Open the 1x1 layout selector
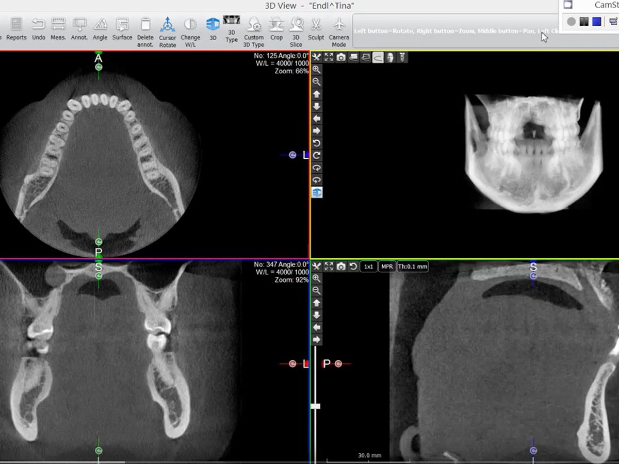619x464 pixels. pyautogui.click(x=368, y=267)
